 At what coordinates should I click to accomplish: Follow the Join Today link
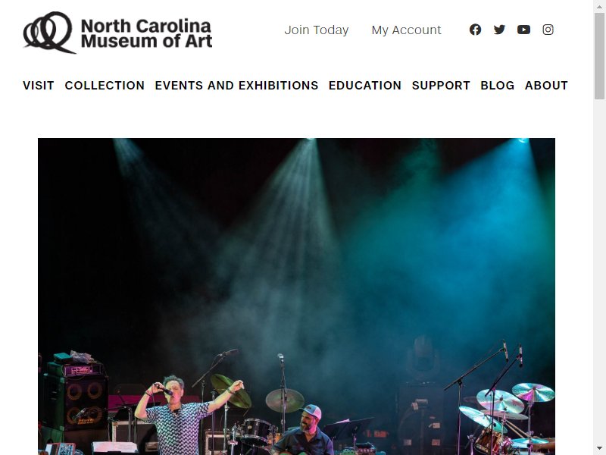click(x=317, y=30)
